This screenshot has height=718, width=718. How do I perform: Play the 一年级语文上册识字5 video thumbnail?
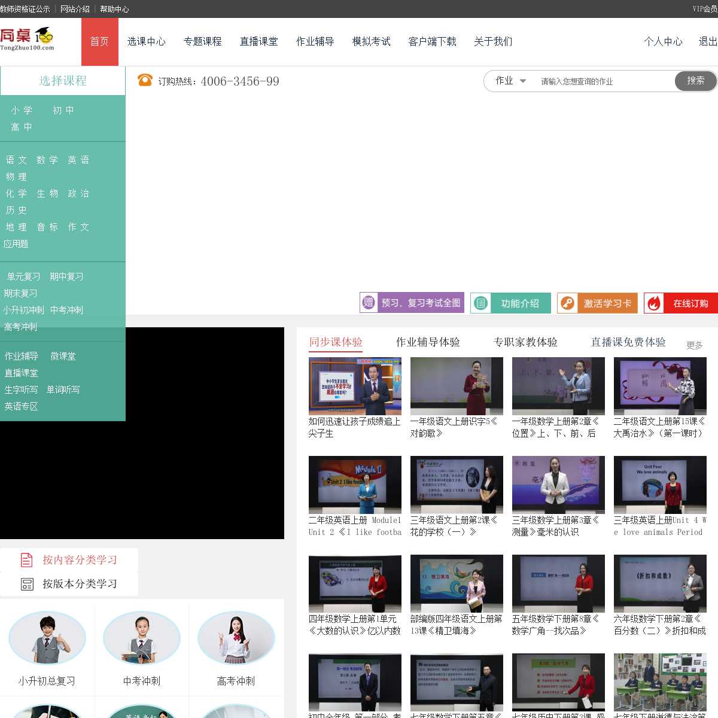click(x=457, y=386)
